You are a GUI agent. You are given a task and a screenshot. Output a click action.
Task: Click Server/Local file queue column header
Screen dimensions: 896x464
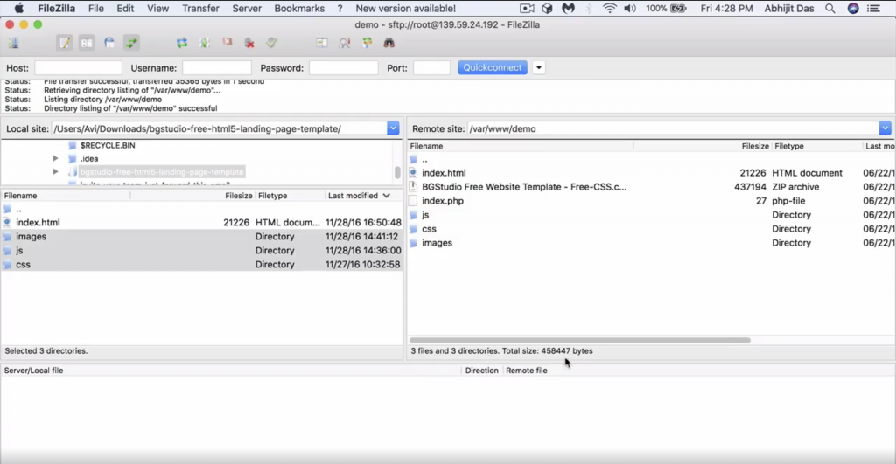[34, 371]
